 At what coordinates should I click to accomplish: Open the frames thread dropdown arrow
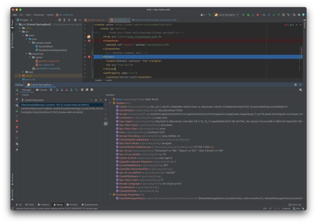[x=101, y=100]
